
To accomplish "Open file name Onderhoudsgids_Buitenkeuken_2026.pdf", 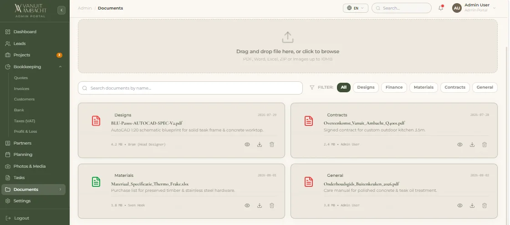I will pyautogui.click(x=362, y=184).
